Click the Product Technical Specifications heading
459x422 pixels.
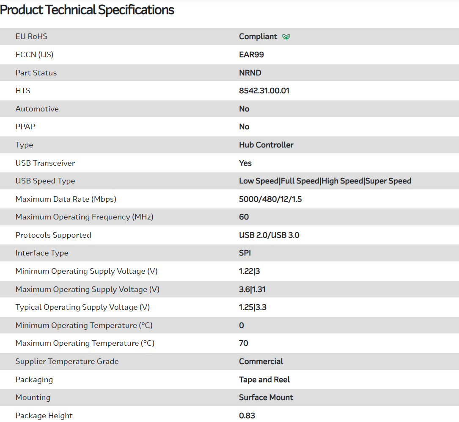pyautogui.click(x=87, y=10)
